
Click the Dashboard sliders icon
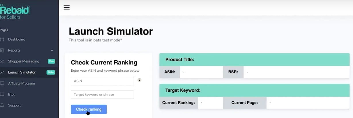(2, 39)
